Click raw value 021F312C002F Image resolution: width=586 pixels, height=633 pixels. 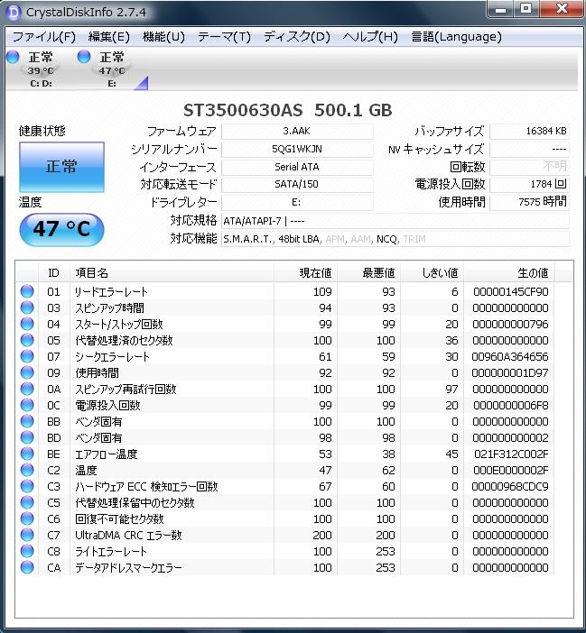(x=511, y=454)
